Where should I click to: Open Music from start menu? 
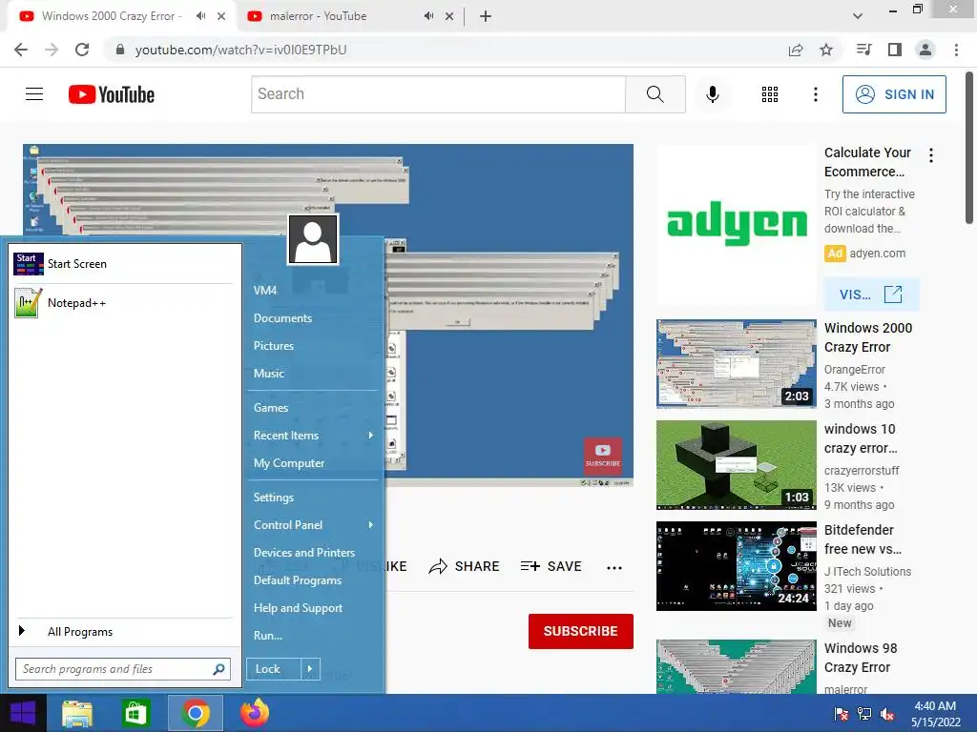(268, 374)
